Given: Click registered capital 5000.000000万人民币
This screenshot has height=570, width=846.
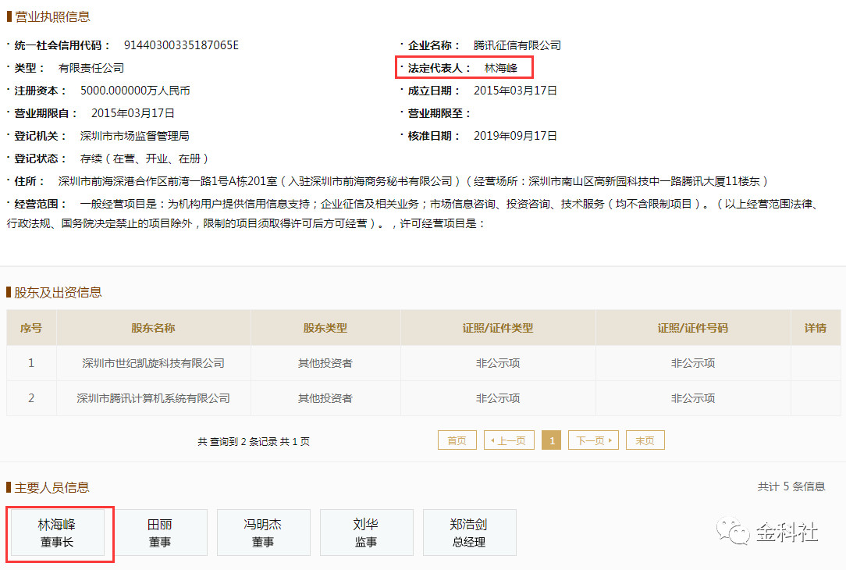Looking at the screenshot, I should click(x=136, y=91).
